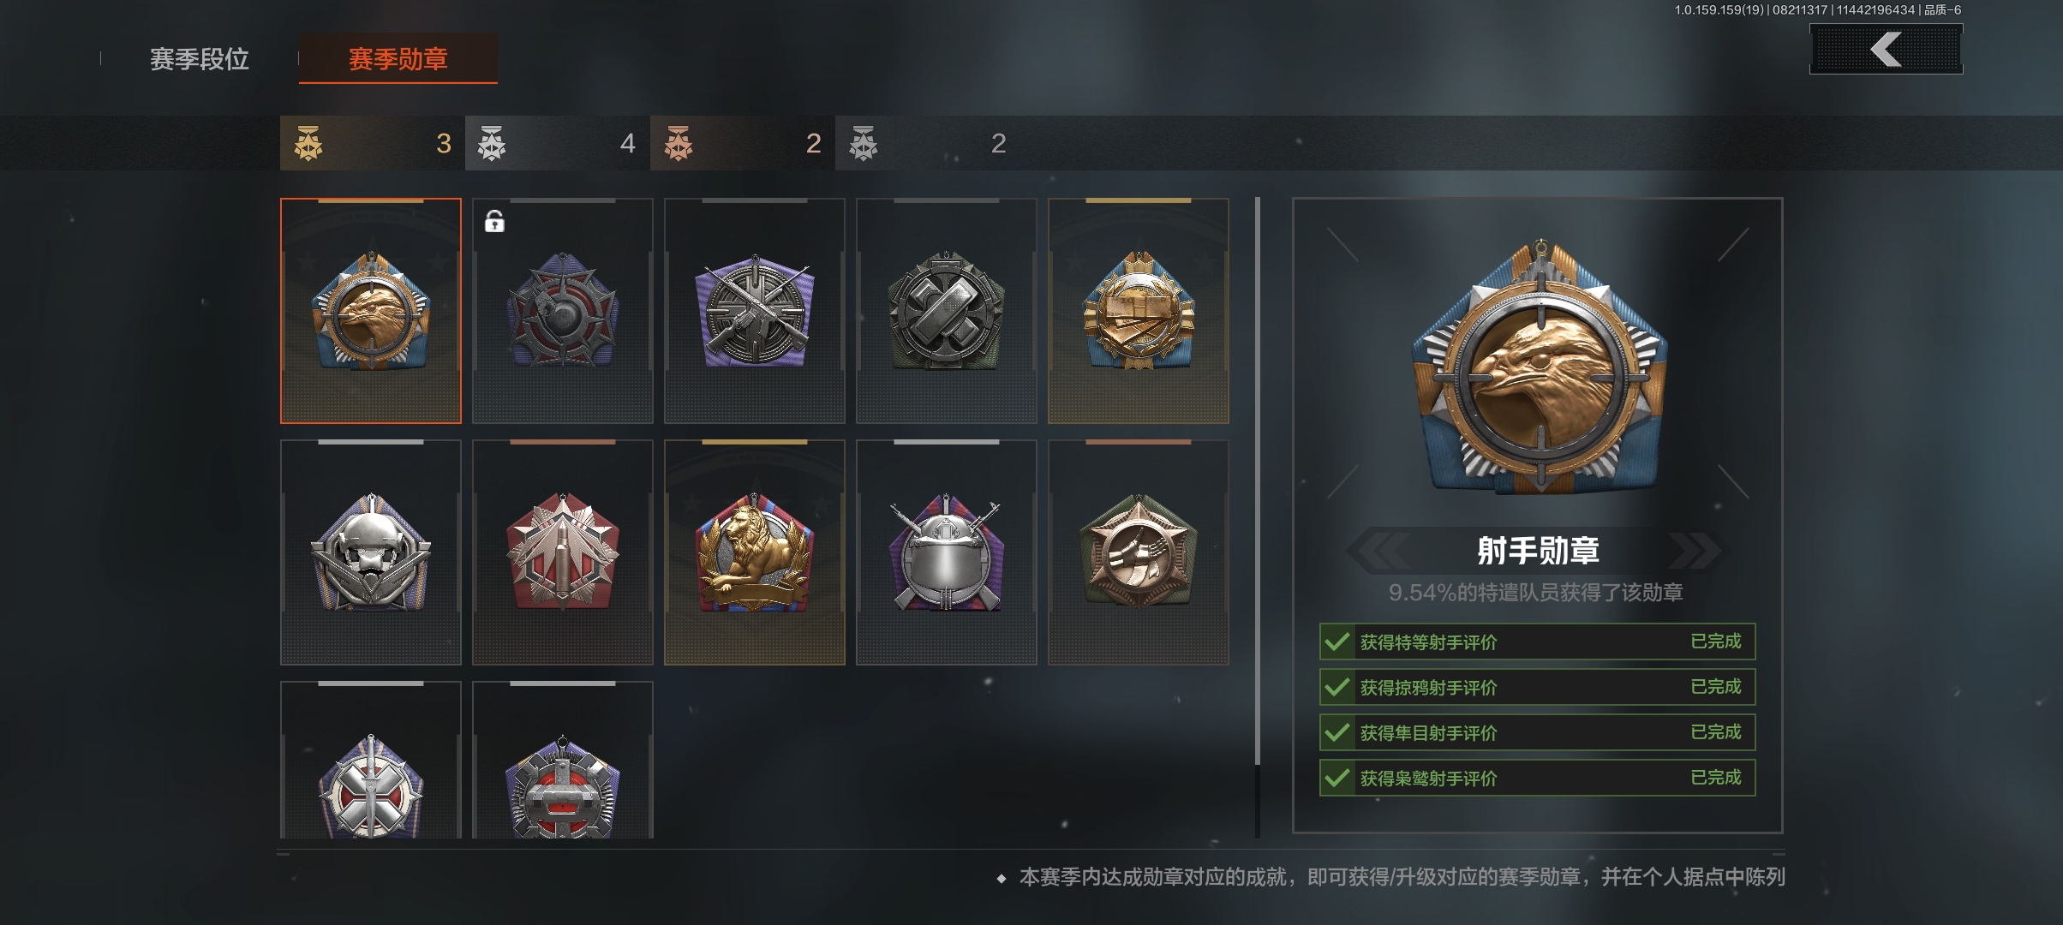Click the bronze star handshake medal
This screenshot has width=2063, height=925.
1139,552
